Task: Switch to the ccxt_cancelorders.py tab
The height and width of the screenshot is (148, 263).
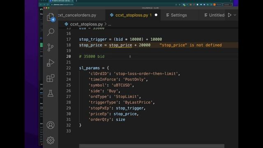Action: (77, 15)
